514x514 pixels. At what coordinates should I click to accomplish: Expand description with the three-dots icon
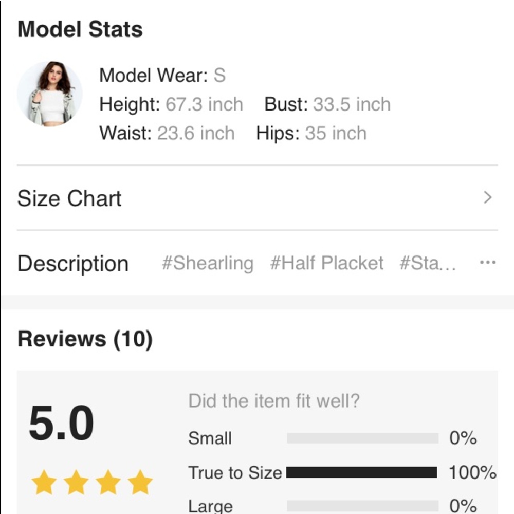[x=487, y=263]
